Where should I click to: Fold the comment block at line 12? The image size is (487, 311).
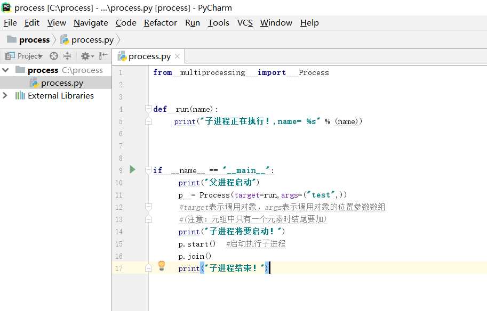tap(148, 207)
